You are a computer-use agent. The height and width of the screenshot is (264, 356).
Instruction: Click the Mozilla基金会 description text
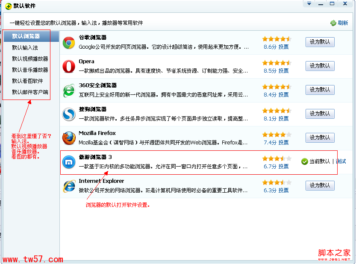point(163,143)
